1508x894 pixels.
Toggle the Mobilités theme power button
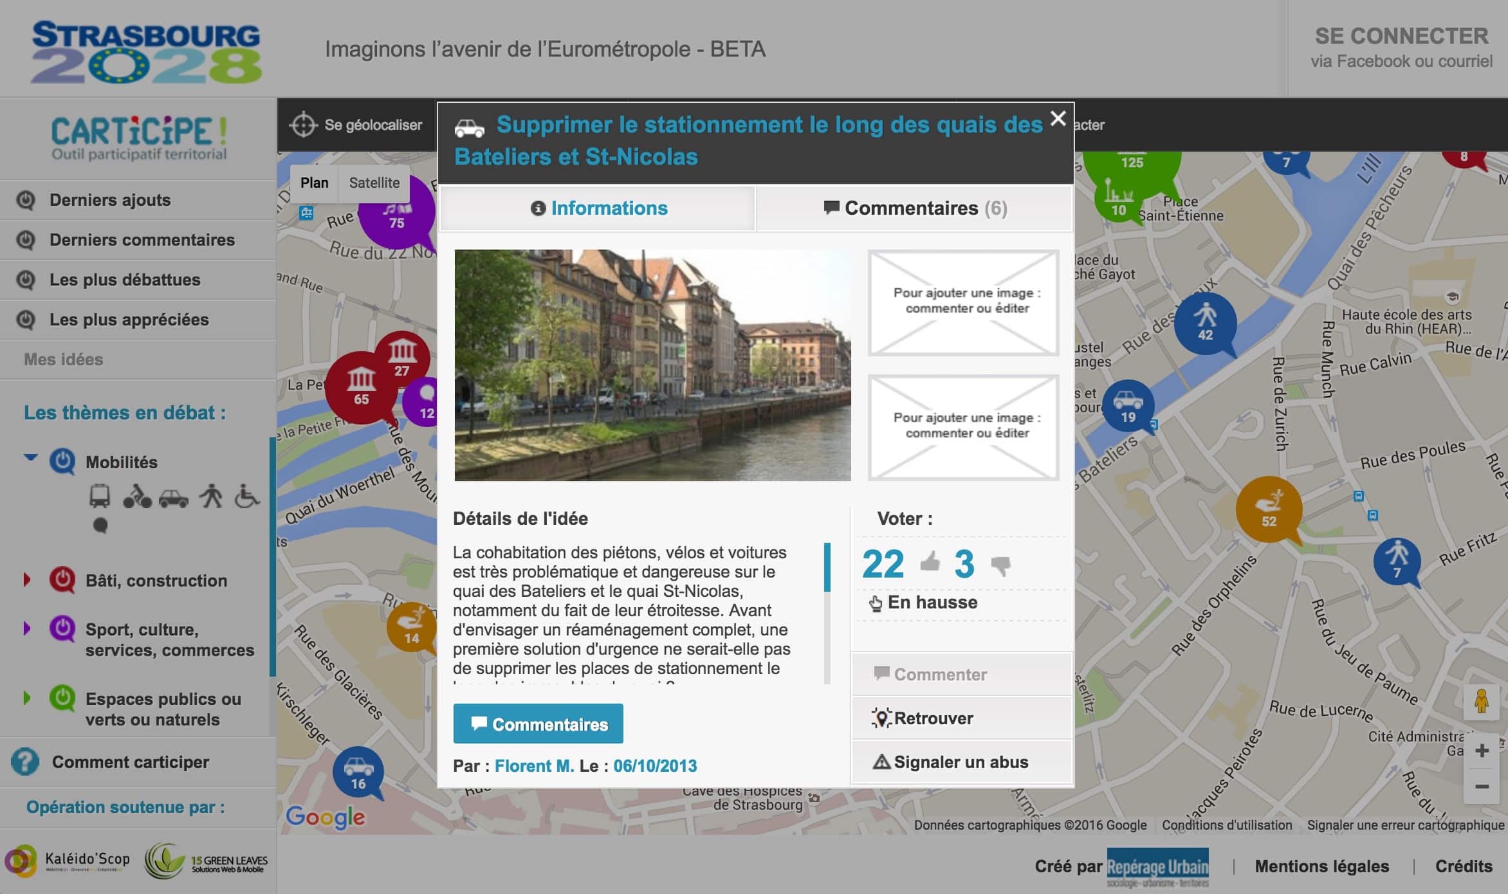coord(62,461)
